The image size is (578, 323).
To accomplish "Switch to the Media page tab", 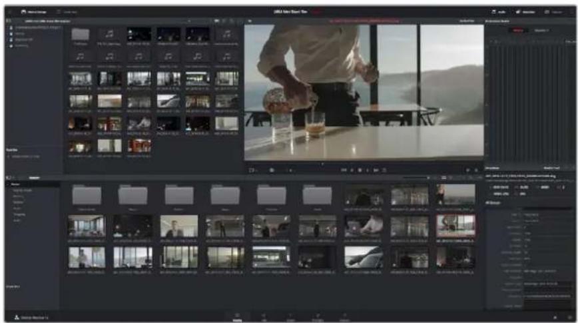I will pyautogui.click(x=237, y=318).
